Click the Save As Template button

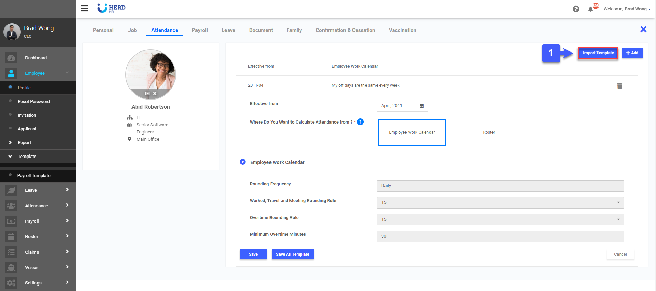coord(292,254)
